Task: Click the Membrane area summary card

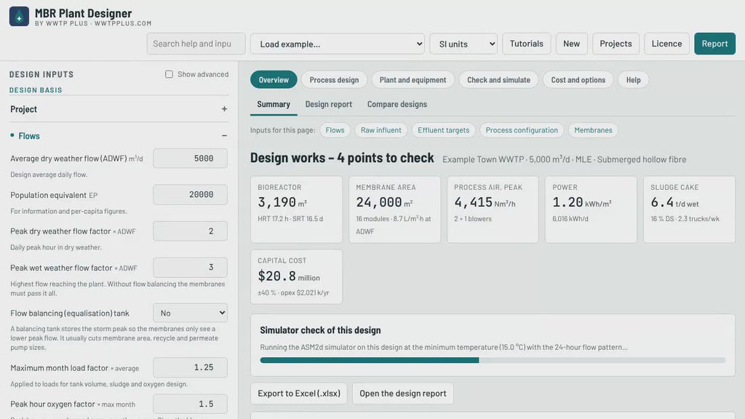Action: pos(395,209)
